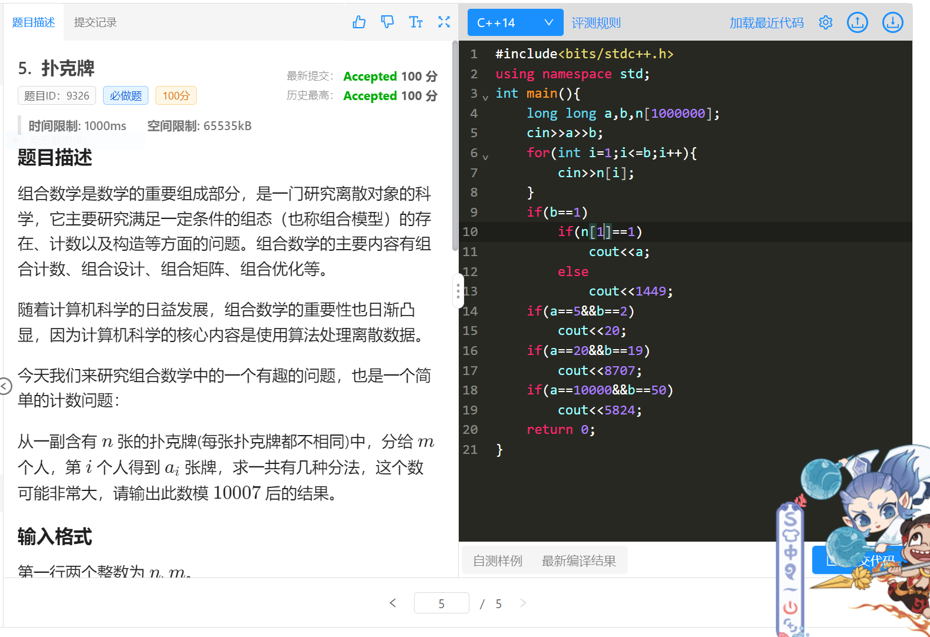Click the 空间限制: 65535kB text
The width and height of the screenshot is (930, 637).
tap(199, 126)
